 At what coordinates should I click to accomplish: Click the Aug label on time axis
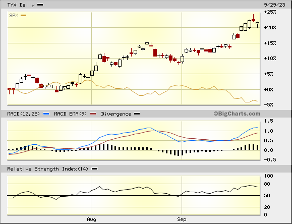tap(91, 219)
